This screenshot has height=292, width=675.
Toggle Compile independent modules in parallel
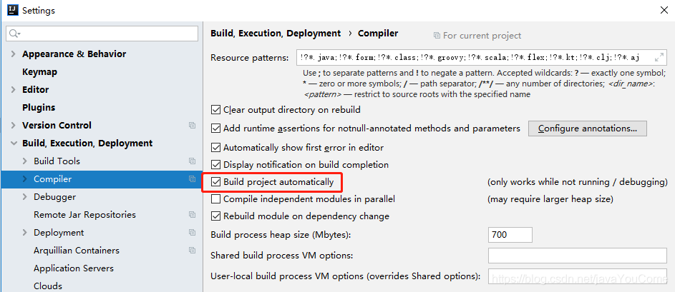pyautogui.click(x=216, y=199)
